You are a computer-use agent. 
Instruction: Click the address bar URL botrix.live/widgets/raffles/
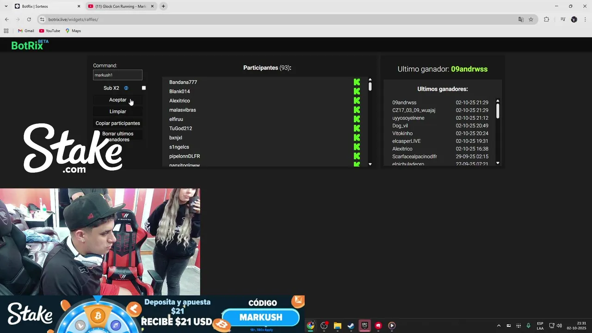pos(73,19)
